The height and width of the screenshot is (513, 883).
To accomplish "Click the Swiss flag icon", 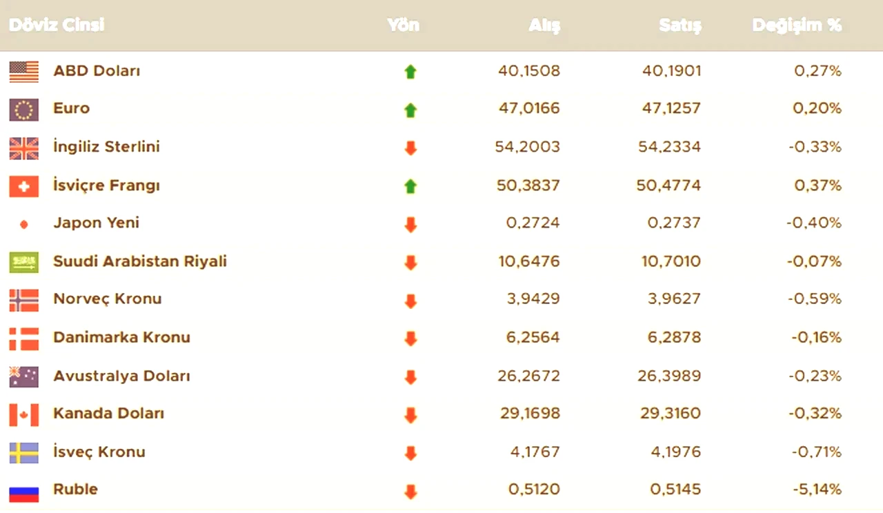I will click(x=24, y=186).
